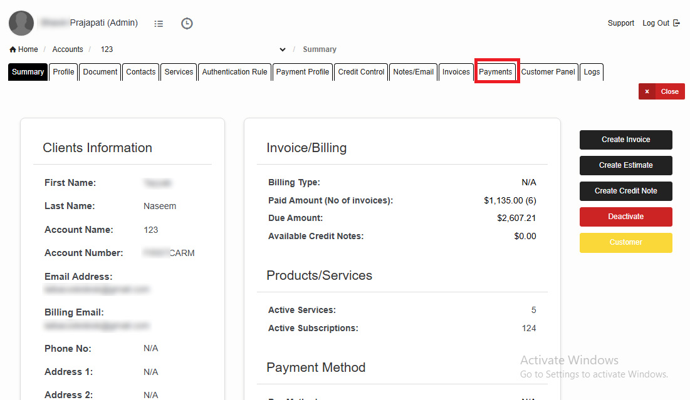Screen dimensions: 690x400
Task: Open the Support link
Action: pyautogui.click(x=620, y=23)
